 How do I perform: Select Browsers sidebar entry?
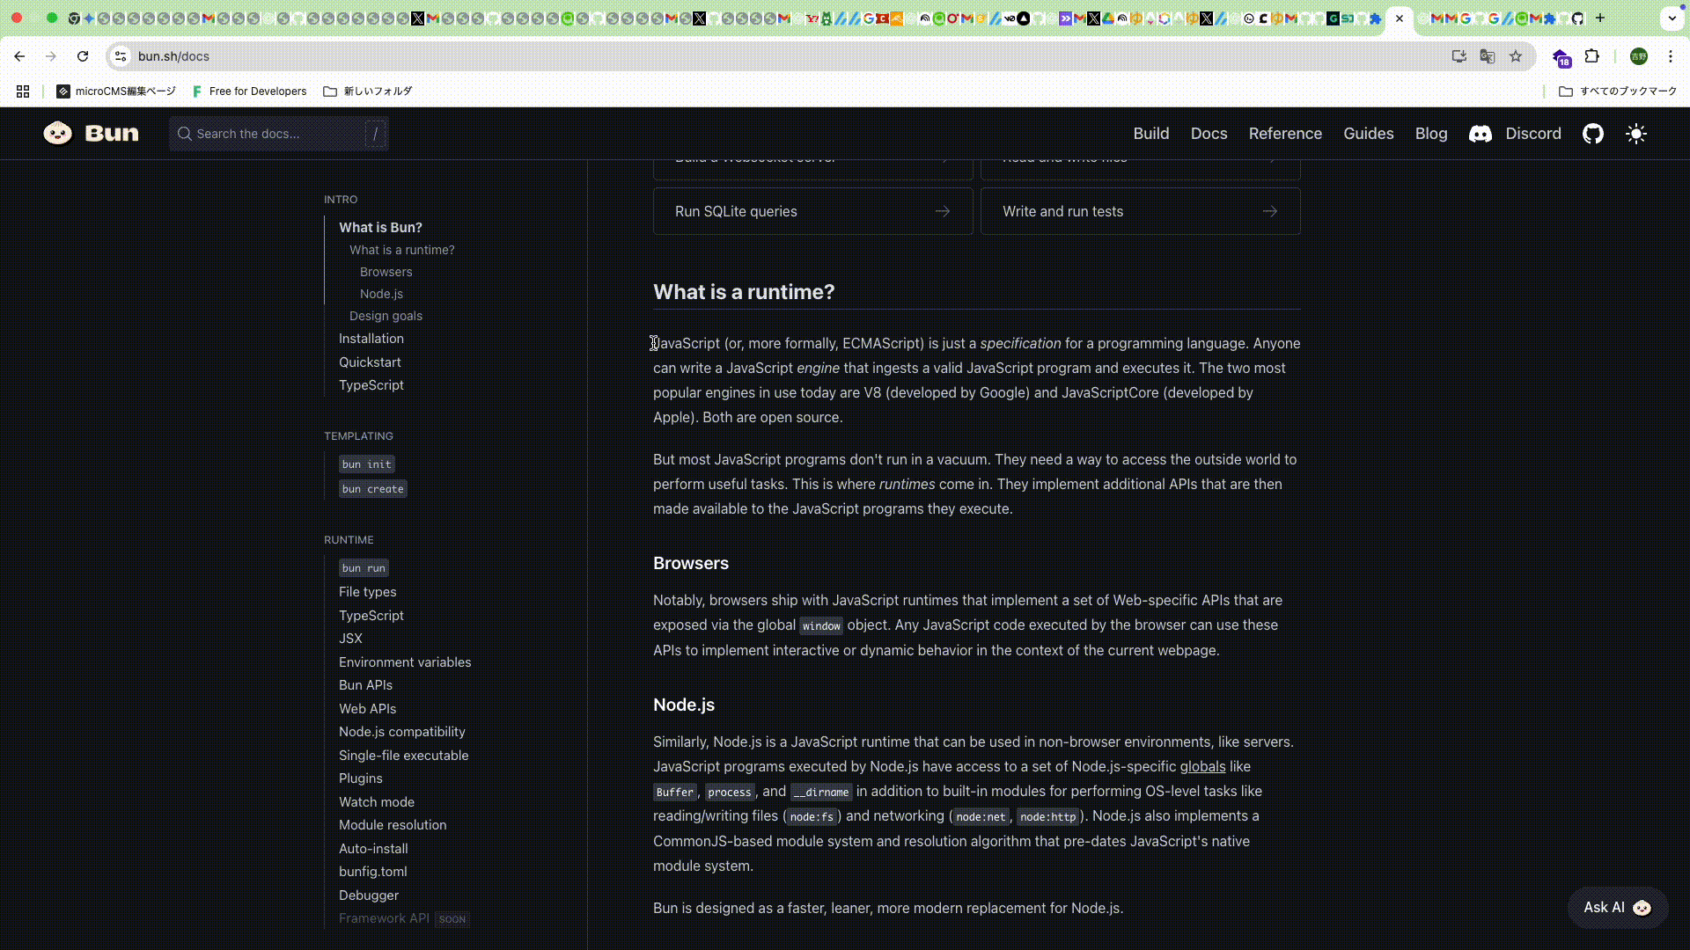coord(386,272)
